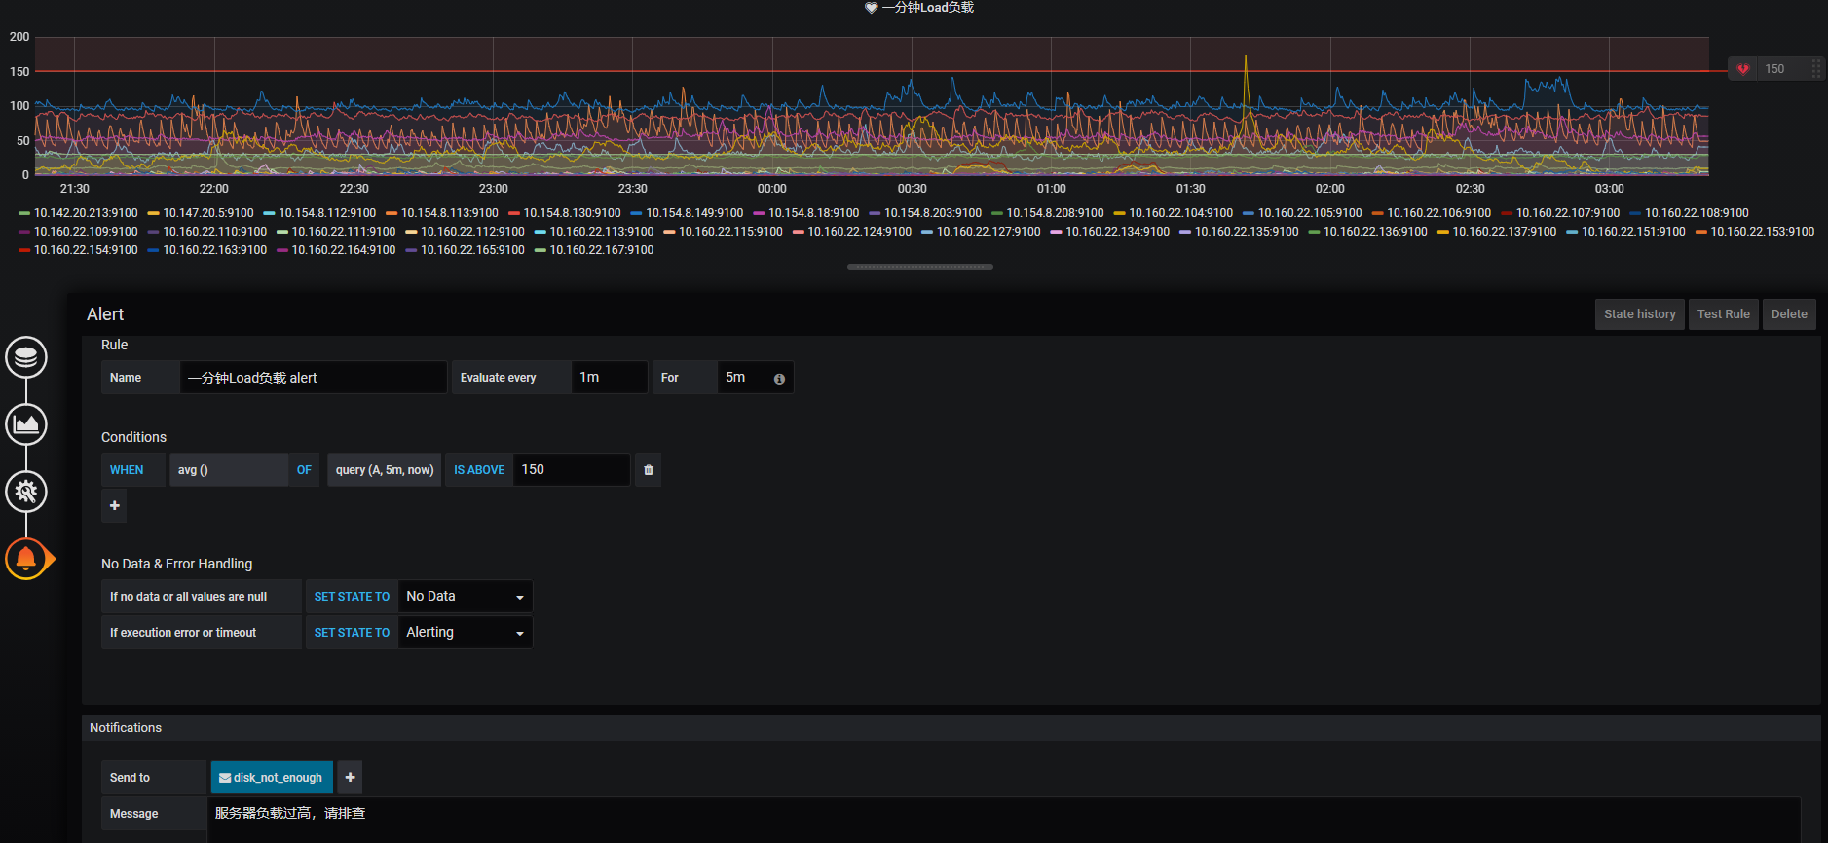
Task: Click color swatch of 10.160.22.154:9100
Action: point(24,250)
